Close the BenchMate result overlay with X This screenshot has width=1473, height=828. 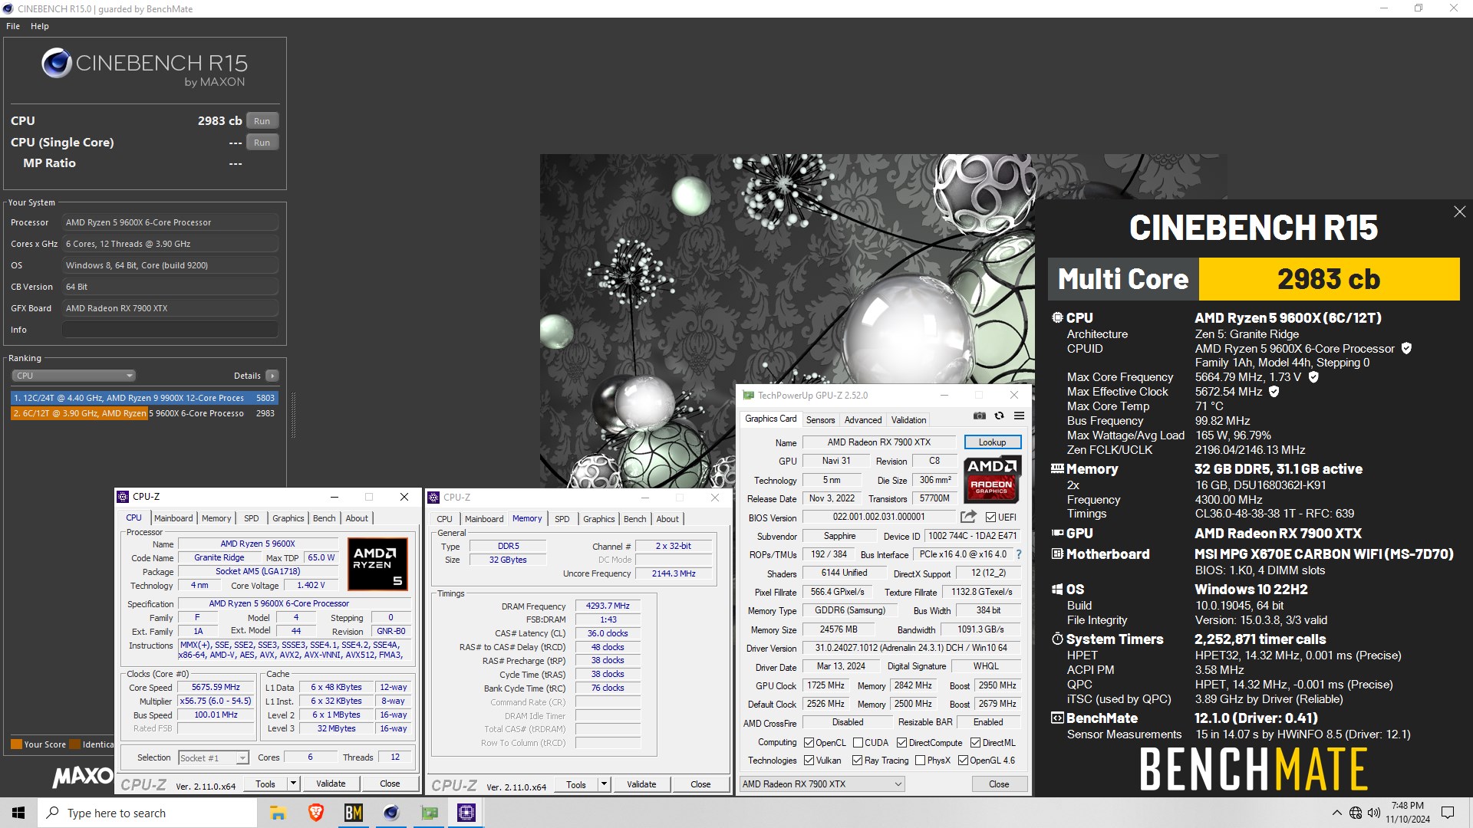click(1459, 212)
